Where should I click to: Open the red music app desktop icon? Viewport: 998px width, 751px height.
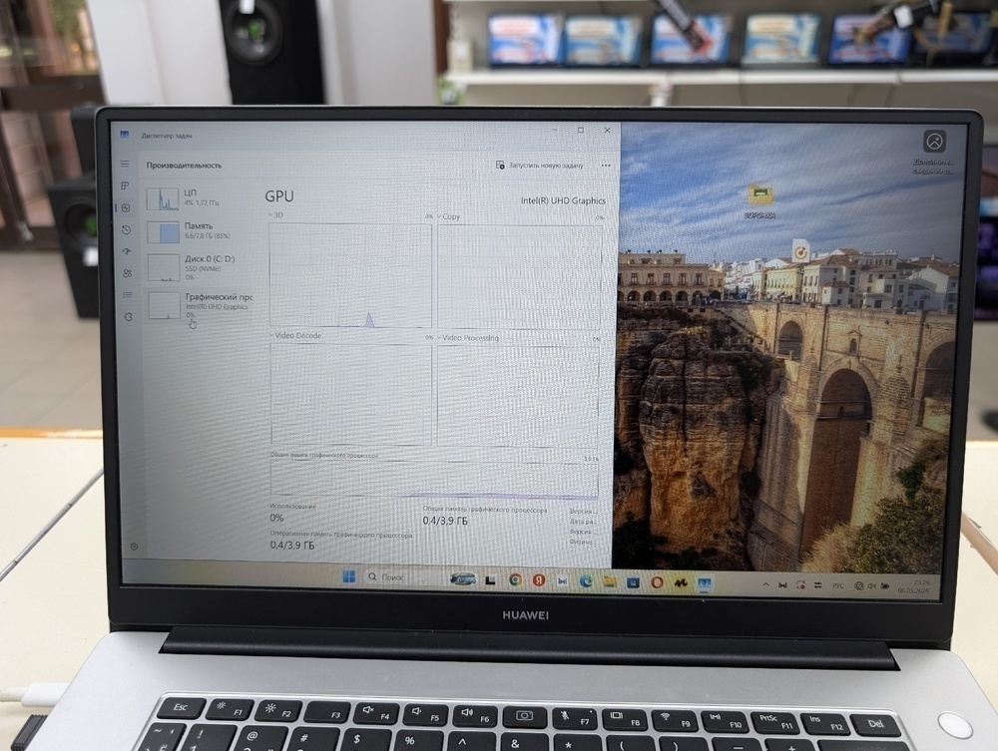(800, 250)
